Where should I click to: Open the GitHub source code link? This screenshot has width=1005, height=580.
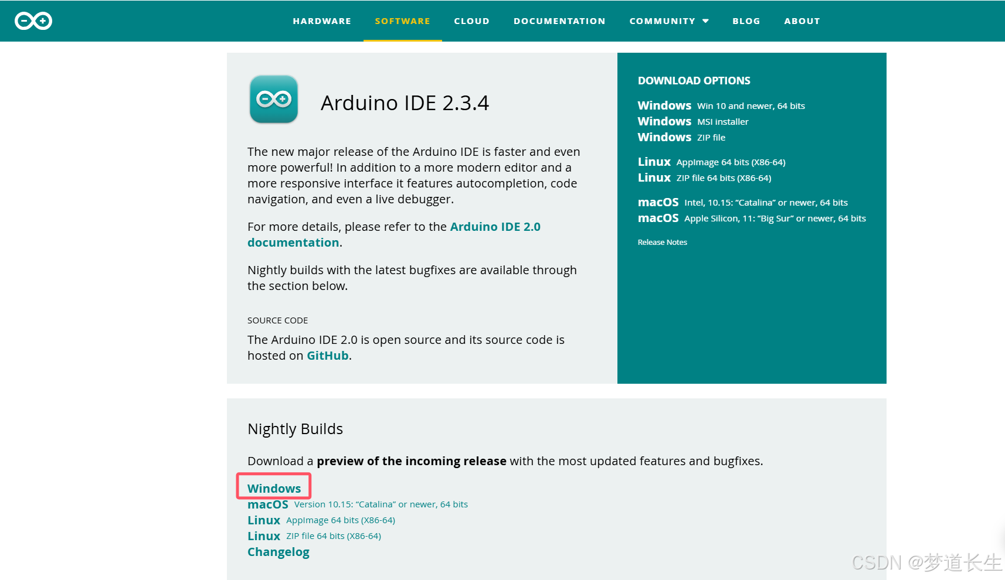328,356
